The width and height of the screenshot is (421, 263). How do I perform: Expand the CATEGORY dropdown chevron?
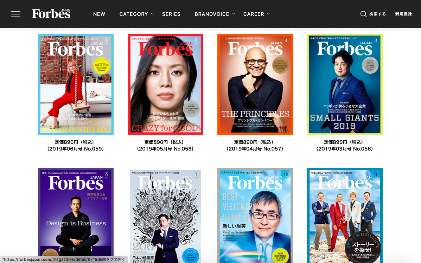pyautogui.click(x=152, y=14)
